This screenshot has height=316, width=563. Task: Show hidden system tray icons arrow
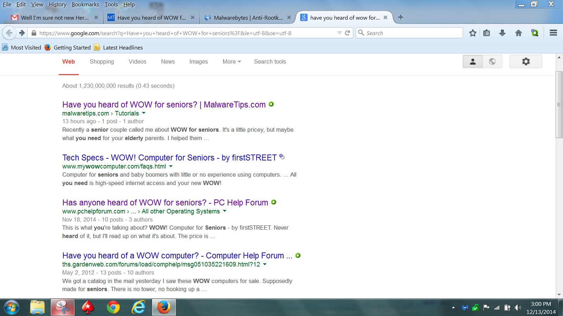click(x=453, y=308)
